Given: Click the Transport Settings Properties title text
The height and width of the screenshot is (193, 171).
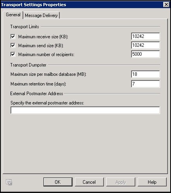Looking at the screenshot, I should tap(34, 5).
